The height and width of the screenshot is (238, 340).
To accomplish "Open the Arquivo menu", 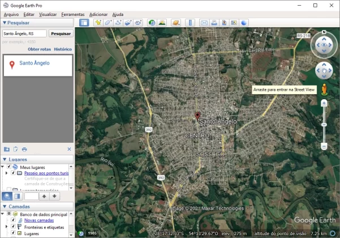I will click(x=11, y=14).
